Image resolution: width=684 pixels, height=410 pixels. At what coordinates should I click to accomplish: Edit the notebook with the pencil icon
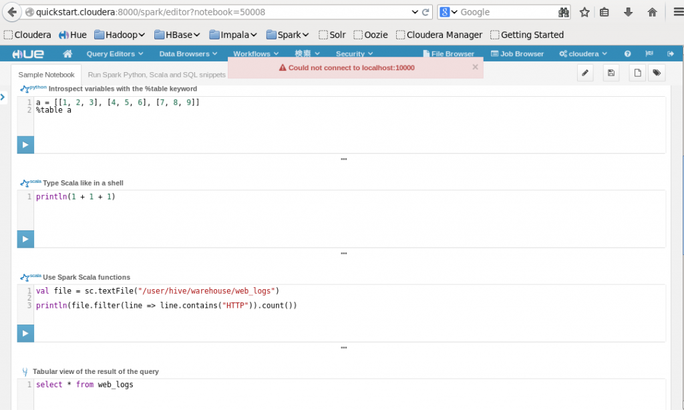click(x=585, y=73)
